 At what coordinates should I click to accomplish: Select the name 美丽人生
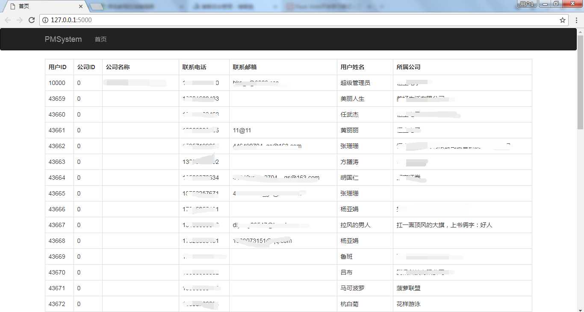tap(352, 99)
